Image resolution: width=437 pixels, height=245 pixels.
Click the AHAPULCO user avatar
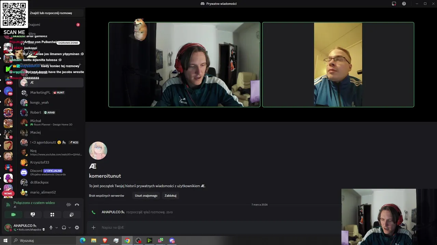(8, 227)
